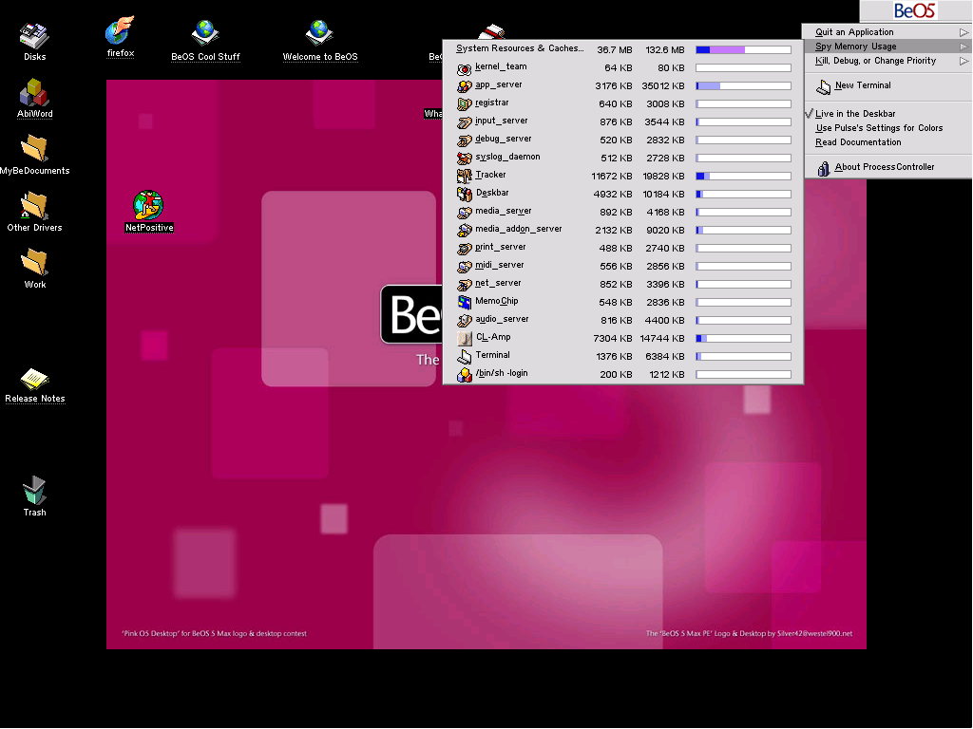Screen dimensions: 973x729
Task: Select the media_addon_server row label
Action: [x=519, y=229]
